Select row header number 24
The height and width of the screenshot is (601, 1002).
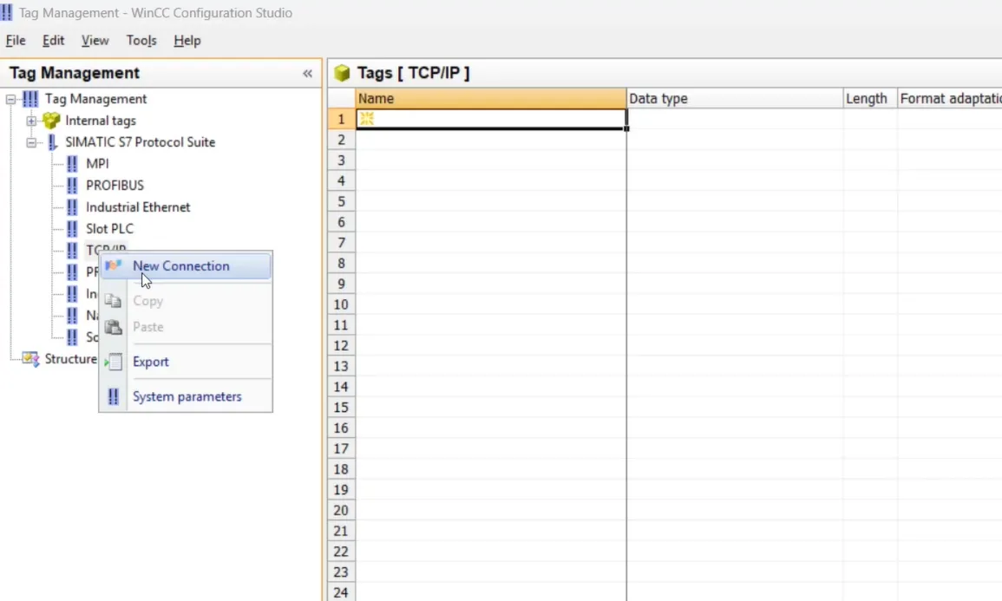[341, 592]
